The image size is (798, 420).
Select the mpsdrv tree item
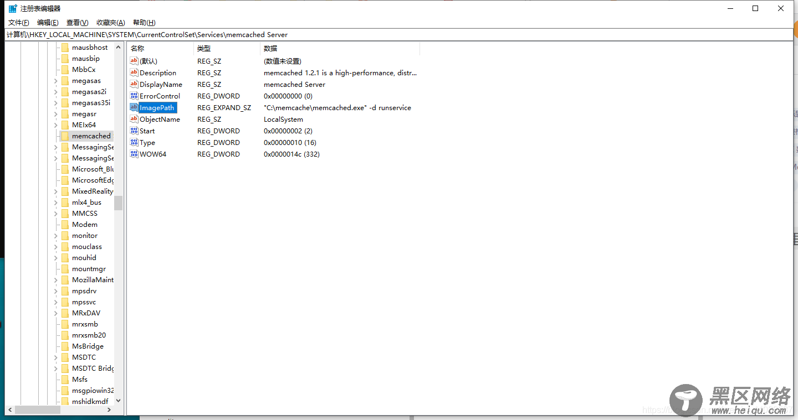84,291
